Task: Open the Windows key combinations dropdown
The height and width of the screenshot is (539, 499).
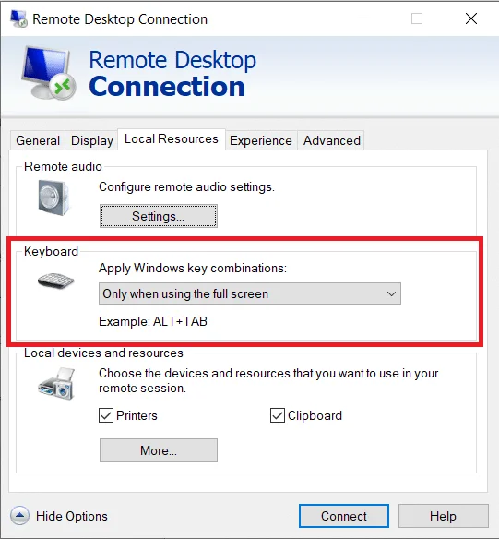Action: click(x=250, y=293)
